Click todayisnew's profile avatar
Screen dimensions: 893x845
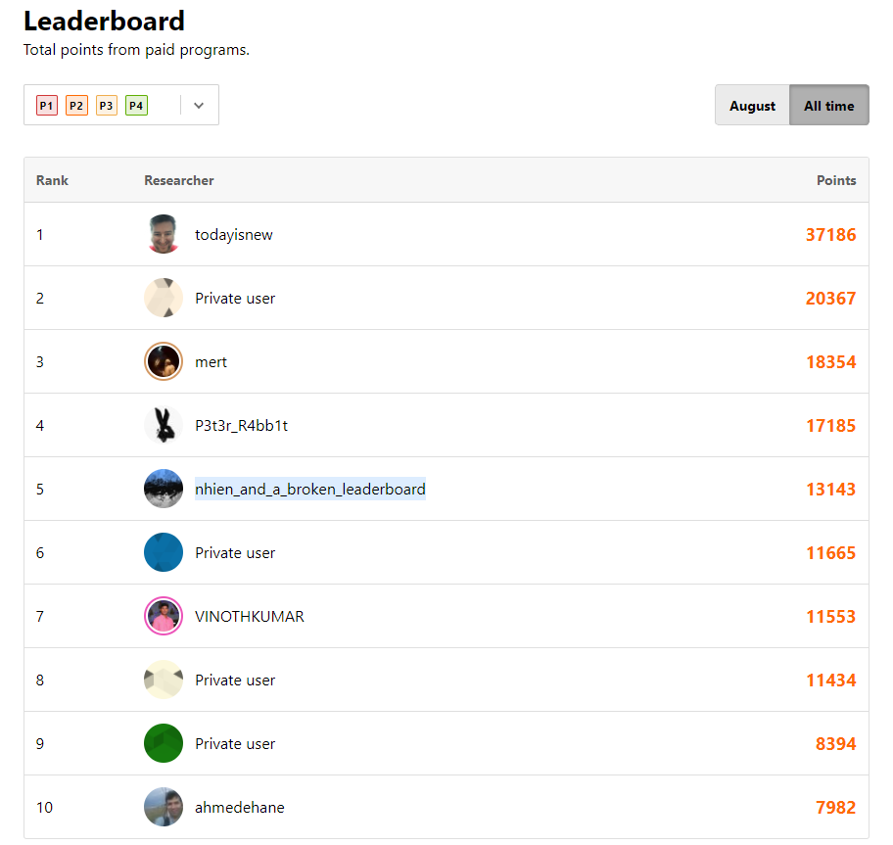[x=164, y=234]
